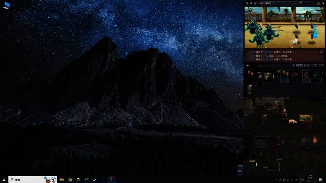Click the mail envelope icon in header
This screenshot has width=326, height=183.
pyautogui.click(x=318, y=3)
